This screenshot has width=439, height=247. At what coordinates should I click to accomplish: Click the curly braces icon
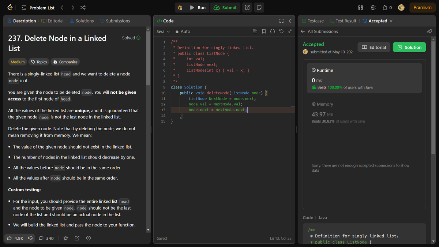(x=273, y=31)
